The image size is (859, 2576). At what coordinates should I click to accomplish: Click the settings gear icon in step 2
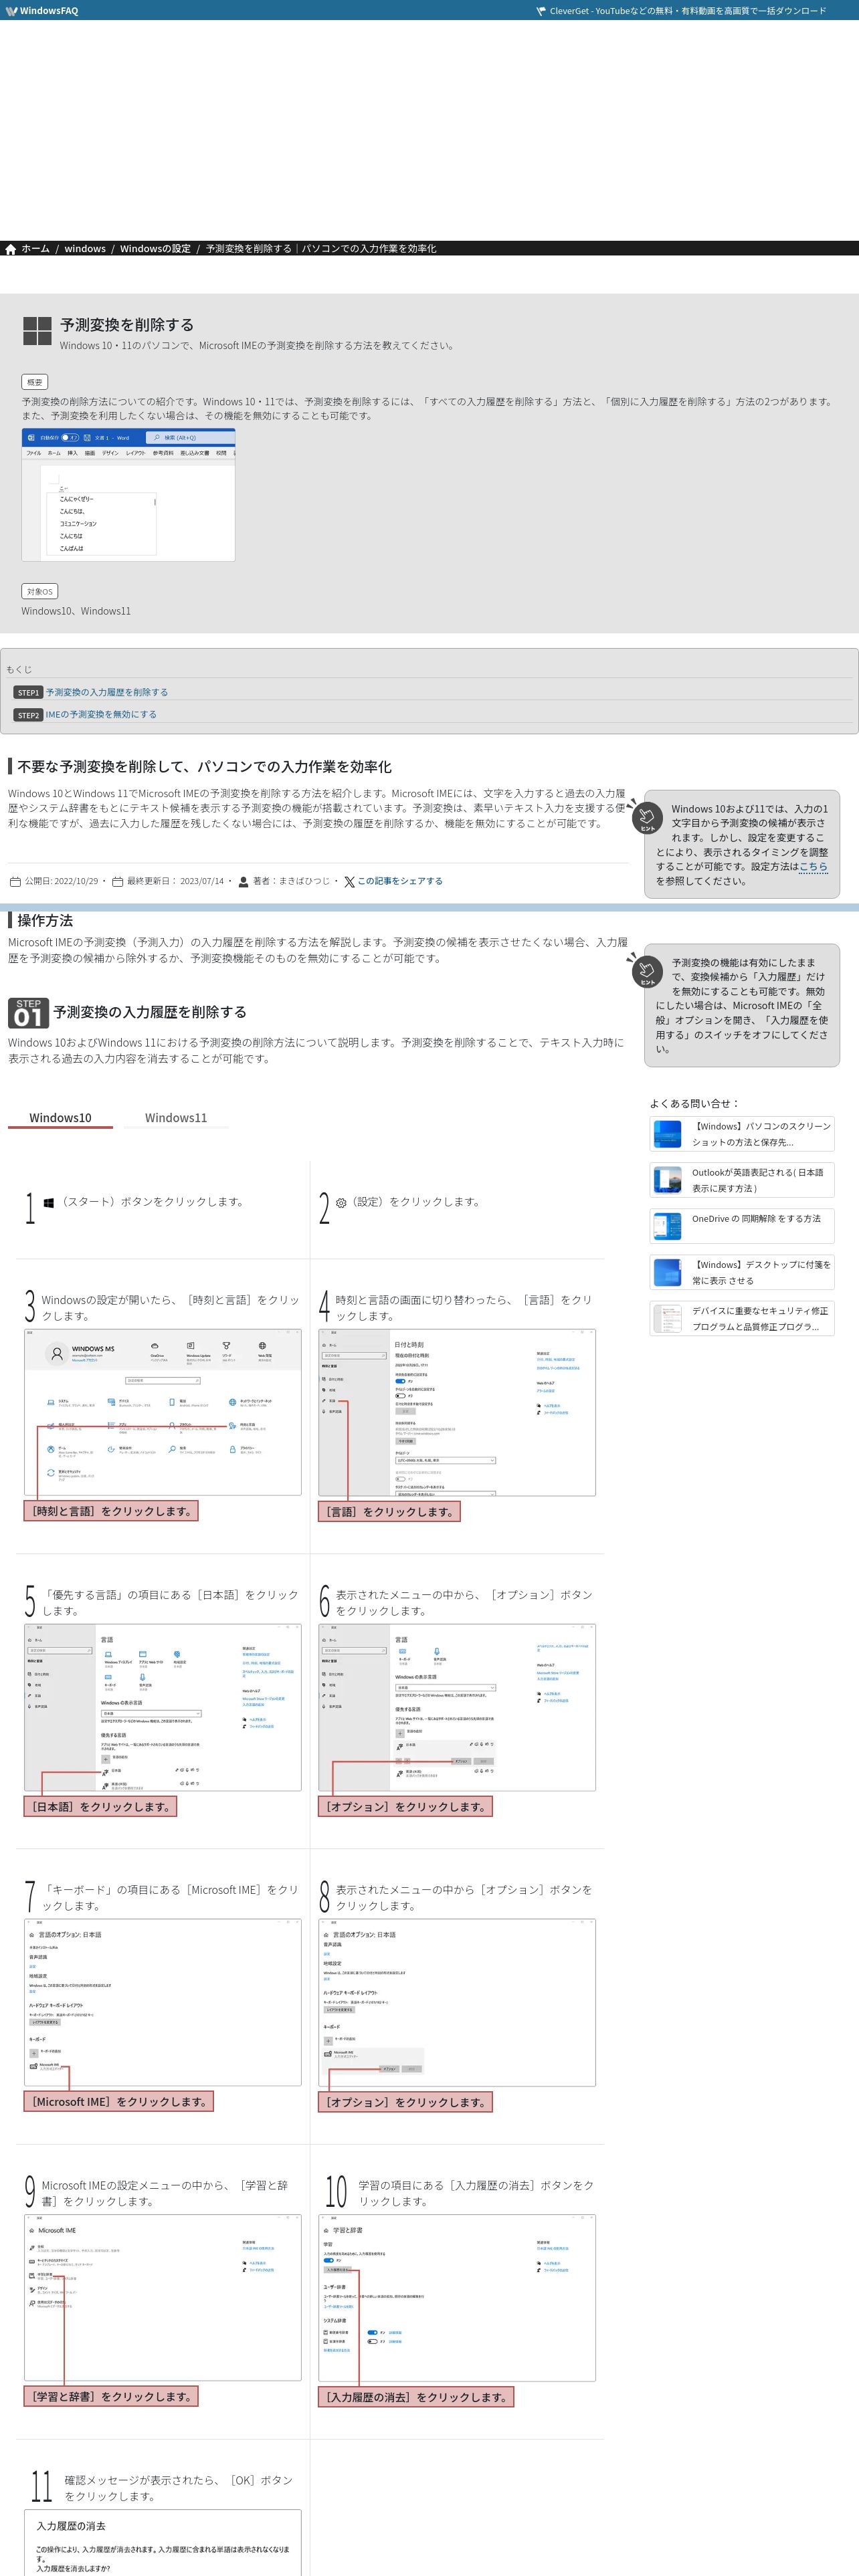(341, 1203)
